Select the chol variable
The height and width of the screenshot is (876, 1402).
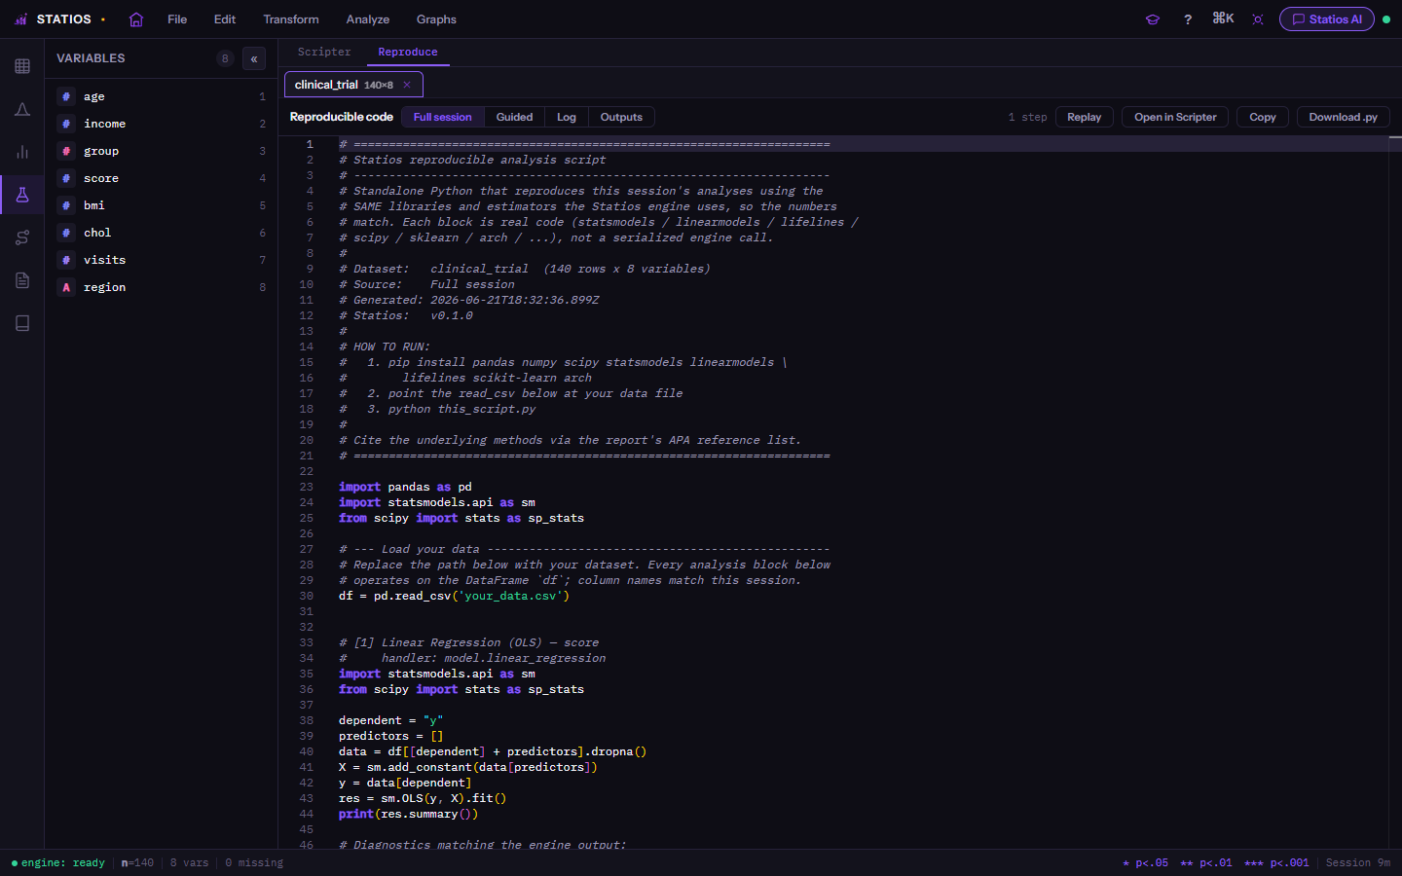[162, 233]
